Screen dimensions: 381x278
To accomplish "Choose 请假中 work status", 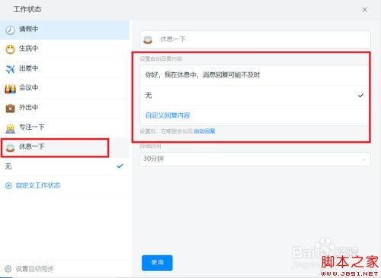I will click(65, 30).
